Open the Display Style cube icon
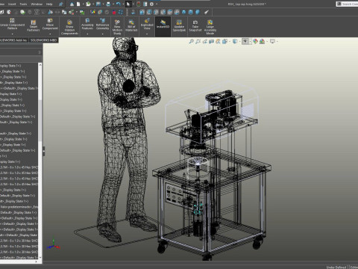Screen dimensions: 358x269 coord(235,41)
